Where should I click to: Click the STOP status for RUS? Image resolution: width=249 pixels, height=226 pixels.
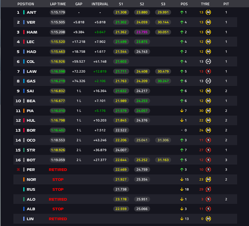coord(58,189)
